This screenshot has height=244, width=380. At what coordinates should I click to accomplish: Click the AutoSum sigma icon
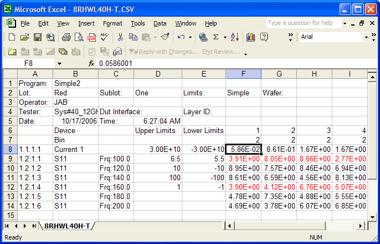[215, 37]
